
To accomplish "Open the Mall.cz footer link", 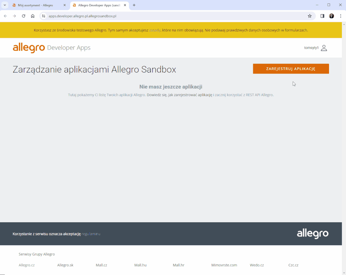I will click(x=101, y=265).
